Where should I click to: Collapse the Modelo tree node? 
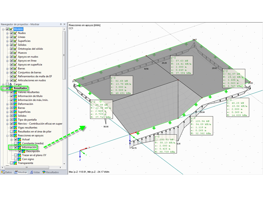click(x=3, y=29)
